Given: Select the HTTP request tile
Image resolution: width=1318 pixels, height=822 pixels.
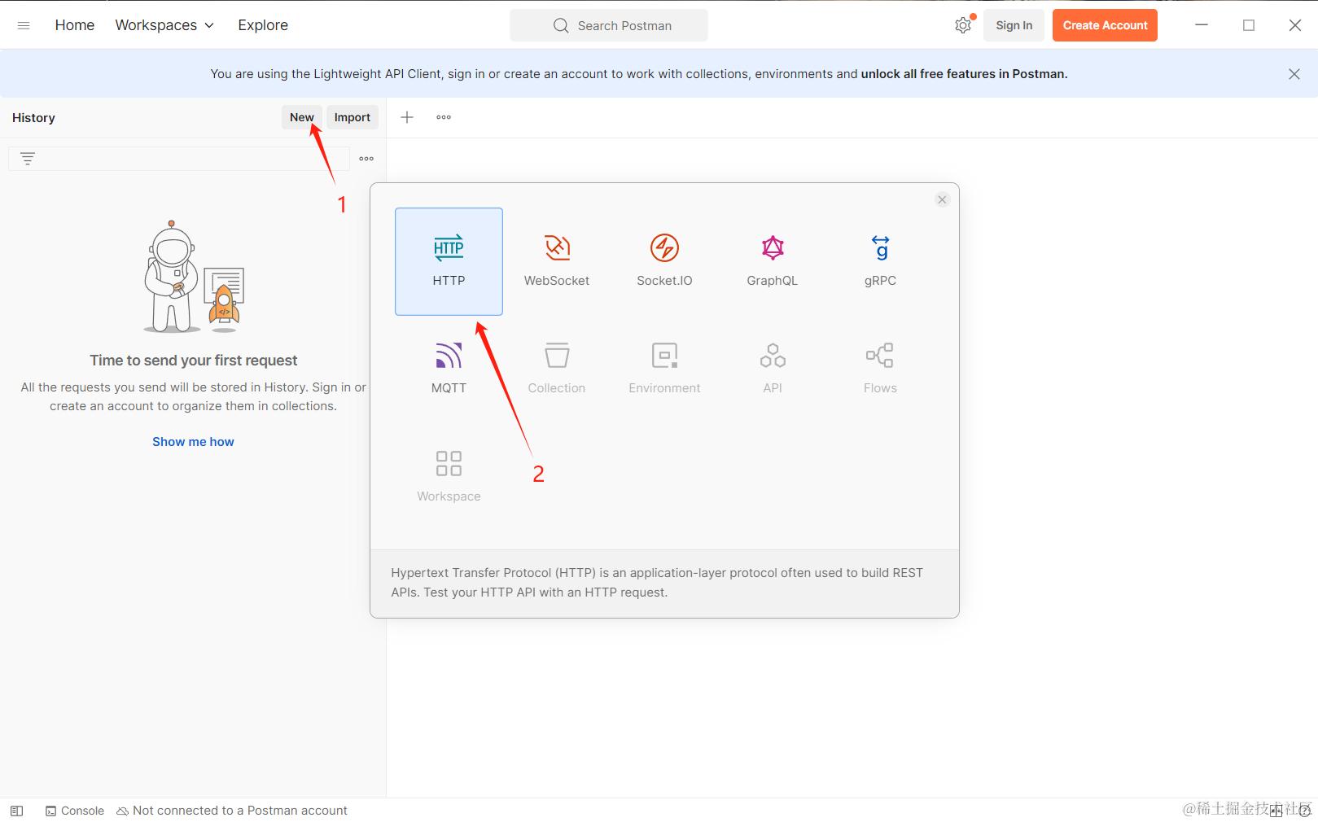Looking at the screenshot, I should (449, 261).
